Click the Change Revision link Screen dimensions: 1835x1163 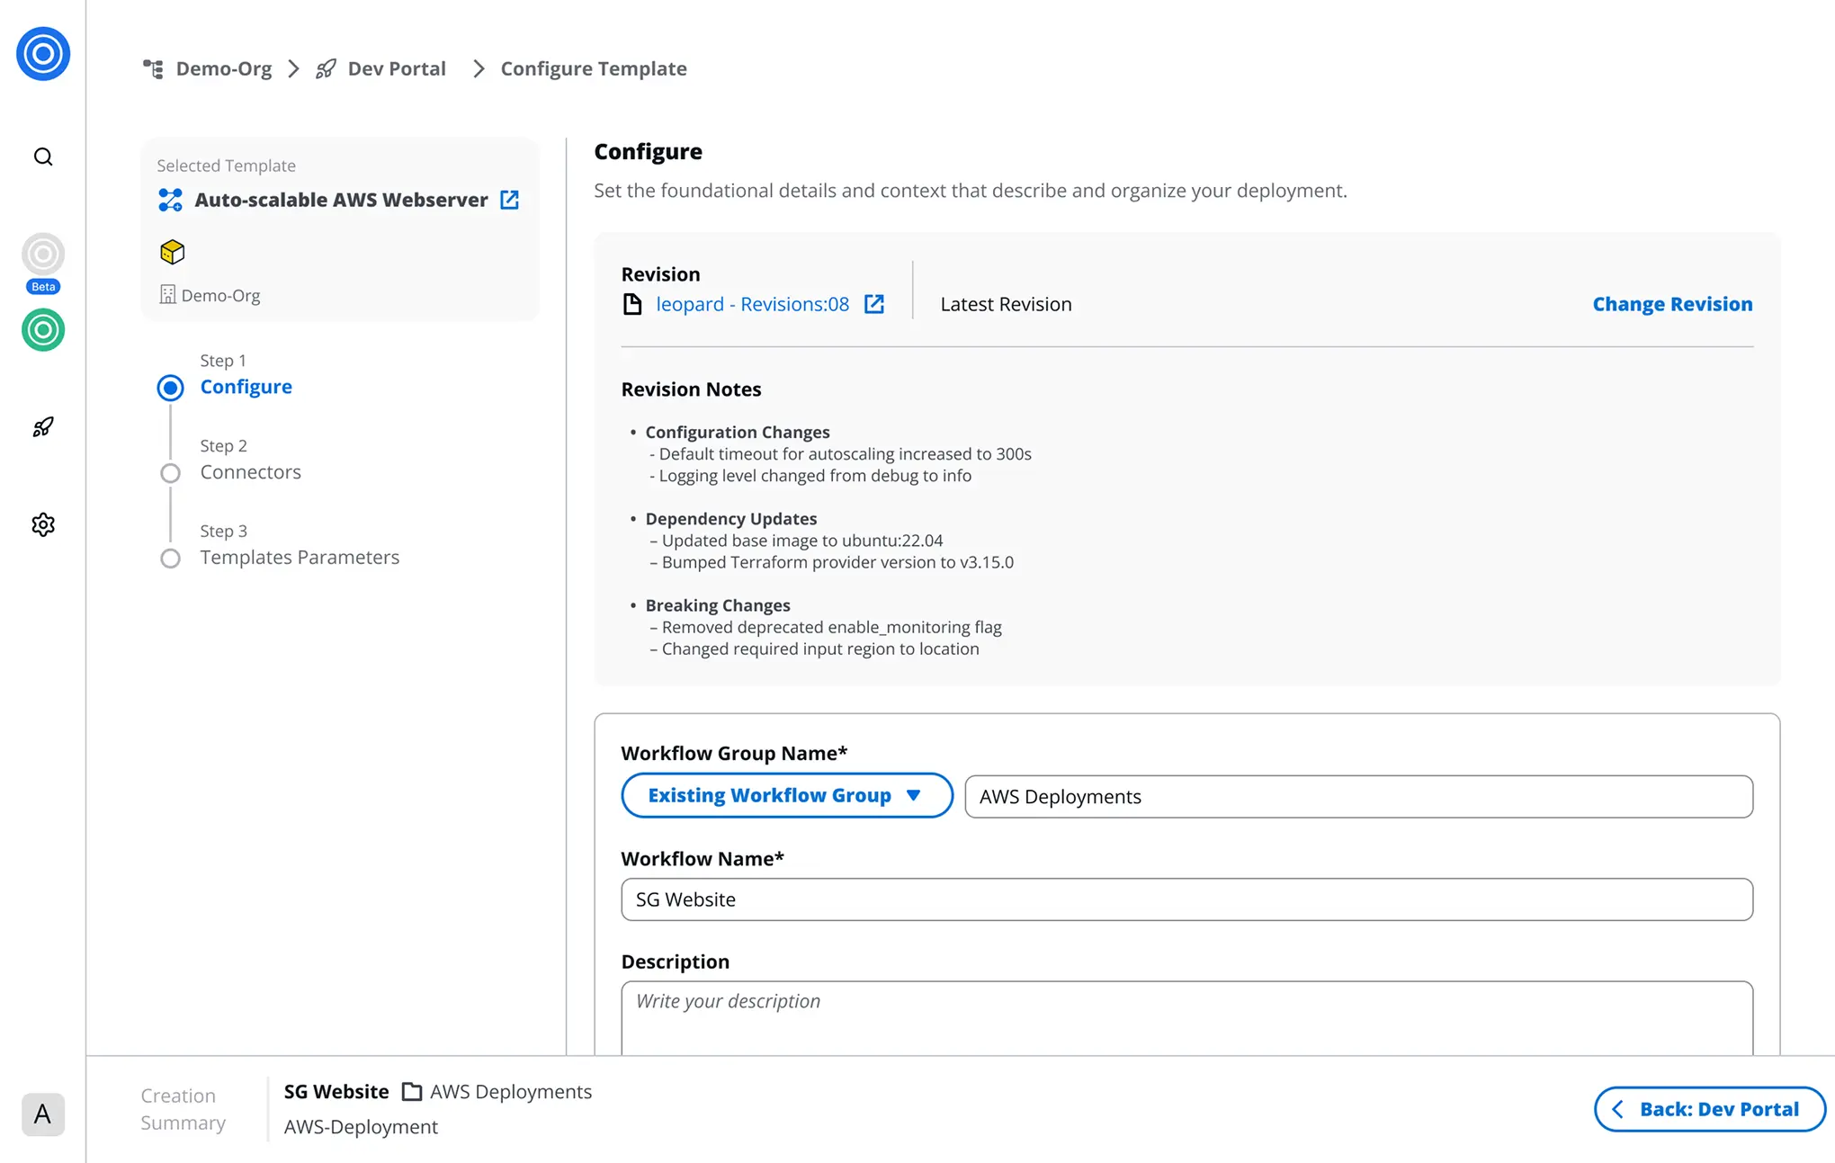click(1672, 304)
